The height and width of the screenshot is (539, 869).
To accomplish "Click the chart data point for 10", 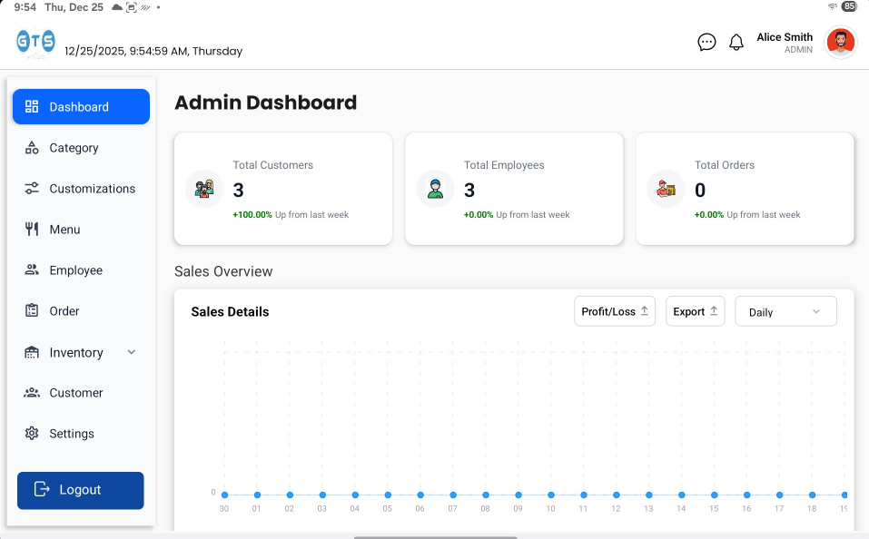I will (x=551, y=495).
